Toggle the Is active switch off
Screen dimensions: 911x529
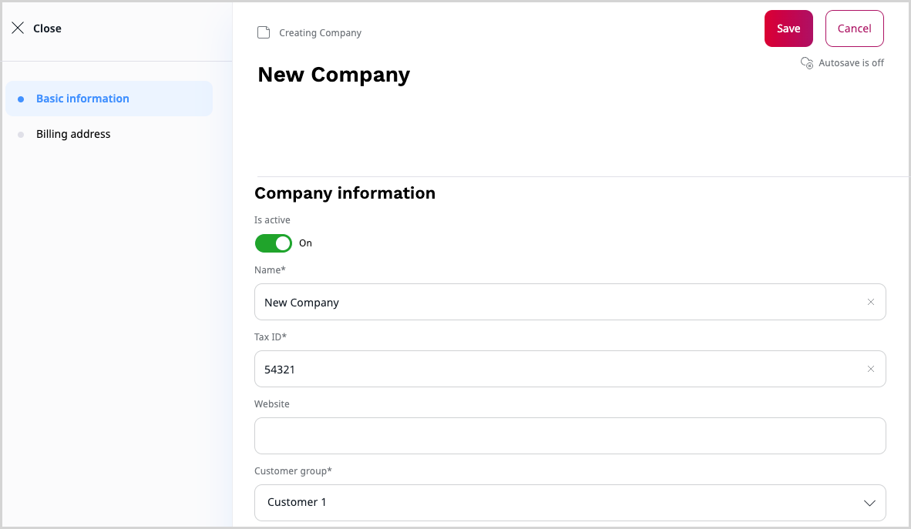[x=274, y=243]
